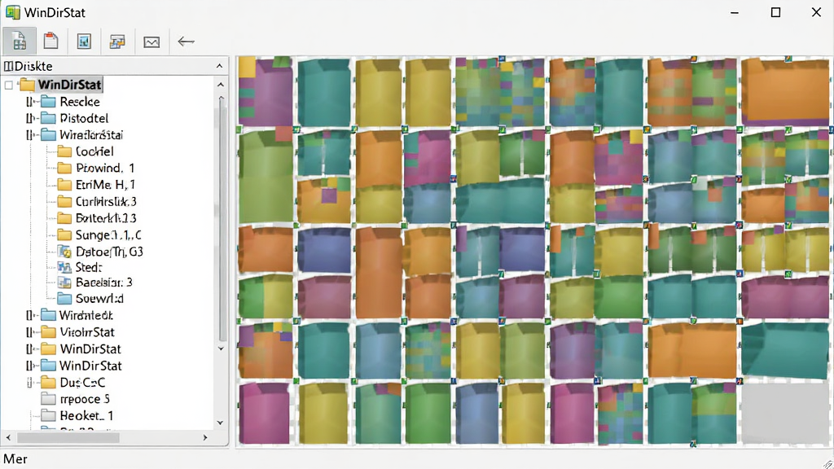Click the column icon left of Driskte header
834x469 pixels.
[8, 67]
